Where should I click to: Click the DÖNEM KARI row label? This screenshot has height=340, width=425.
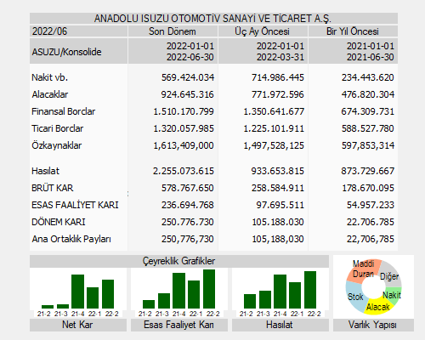pyautogui.click(x=59, y=222)
